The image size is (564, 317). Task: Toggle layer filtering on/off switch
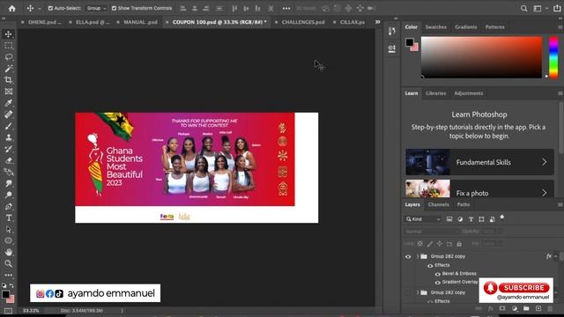point(502,217)
